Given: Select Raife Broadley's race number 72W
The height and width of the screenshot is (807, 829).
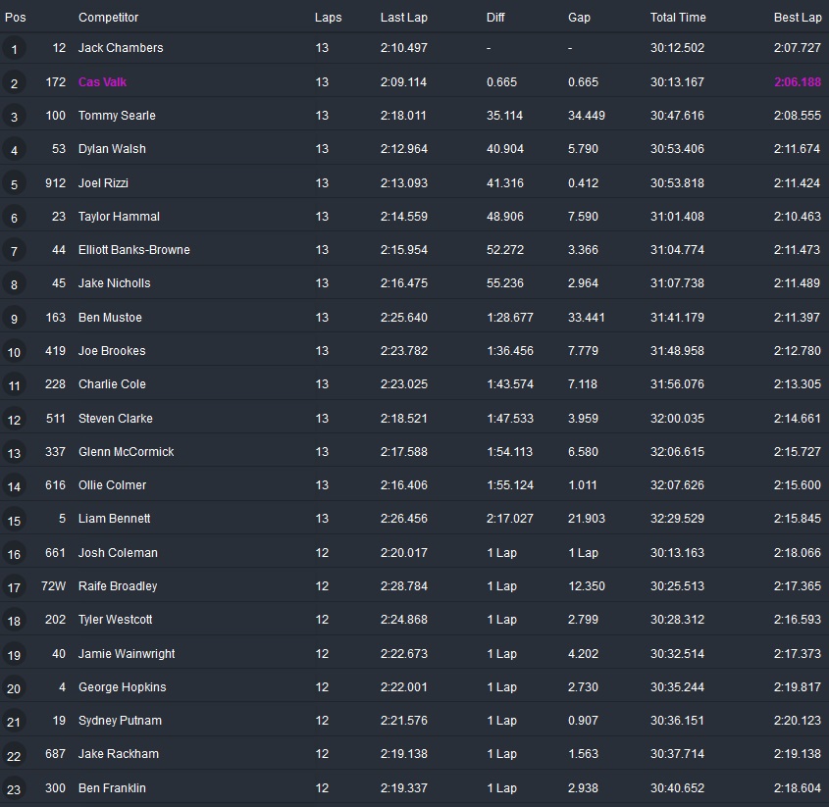Looking at the screenshot, I should coord(54,586).
